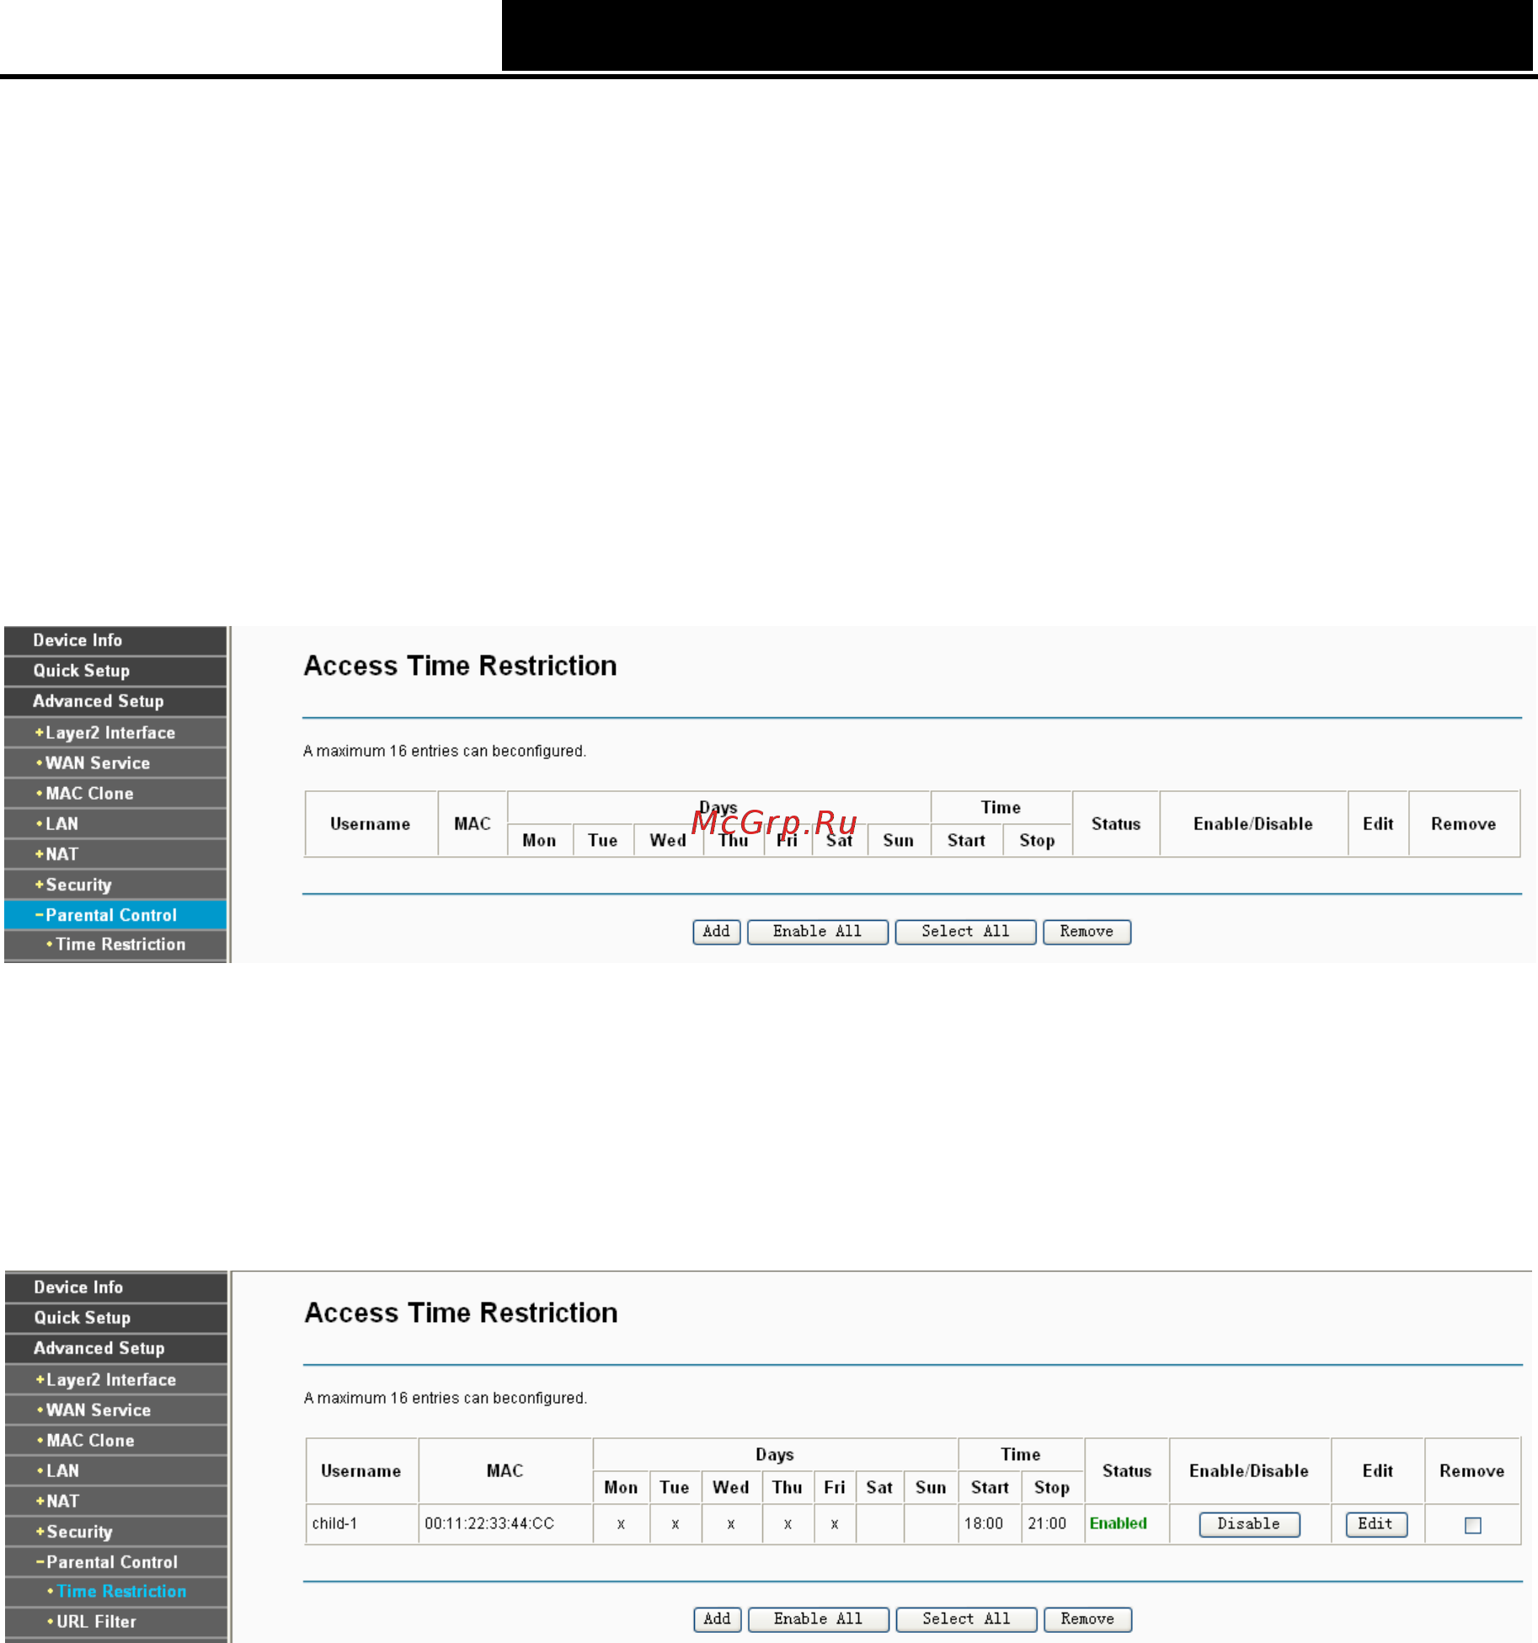
Task: Open Advanced Setup in the upper sidebar
Action: click(x=115, y=701)
